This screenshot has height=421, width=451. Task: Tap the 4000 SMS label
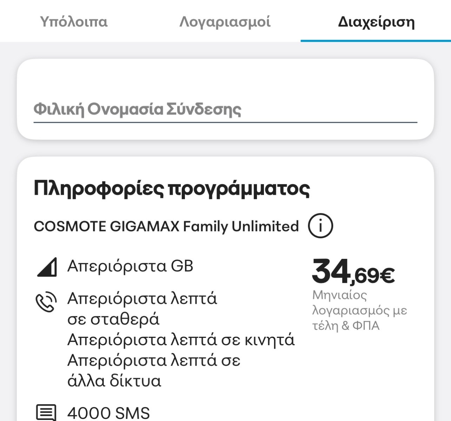pos(108,413)
